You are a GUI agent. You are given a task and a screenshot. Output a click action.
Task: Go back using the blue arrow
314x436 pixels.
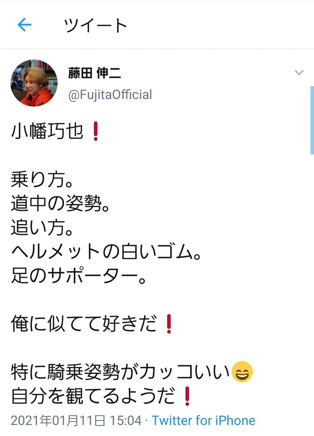click(25, 25)
